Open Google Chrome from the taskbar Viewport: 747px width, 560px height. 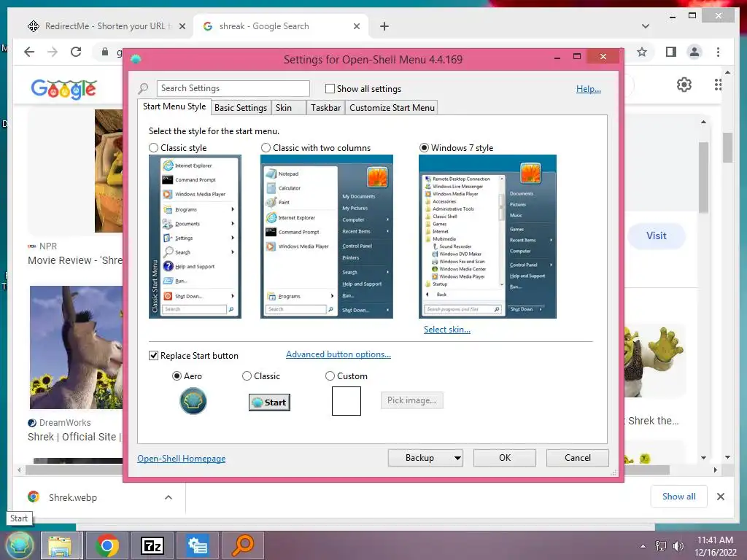pyautogui.click(x=107, y=545)
